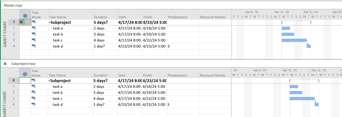This screenshot has width=342, height=117.
Task: Click the task mode icon for task b in Subproject.mpp
Action: point(34,92)
